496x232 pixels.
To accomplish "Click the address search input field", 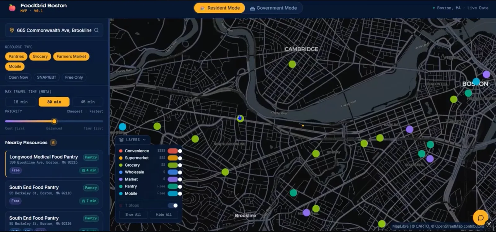I will (54, 30).
